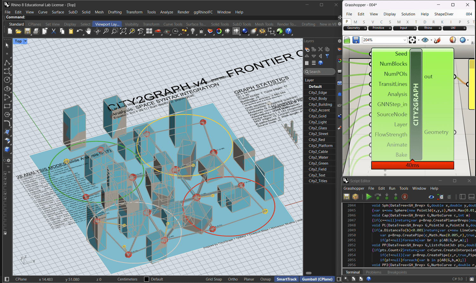This screenshot has width=476, height=283.
Task: Click the Pan hand tool in Rhino toolbar
Action: tap(88, 31)
